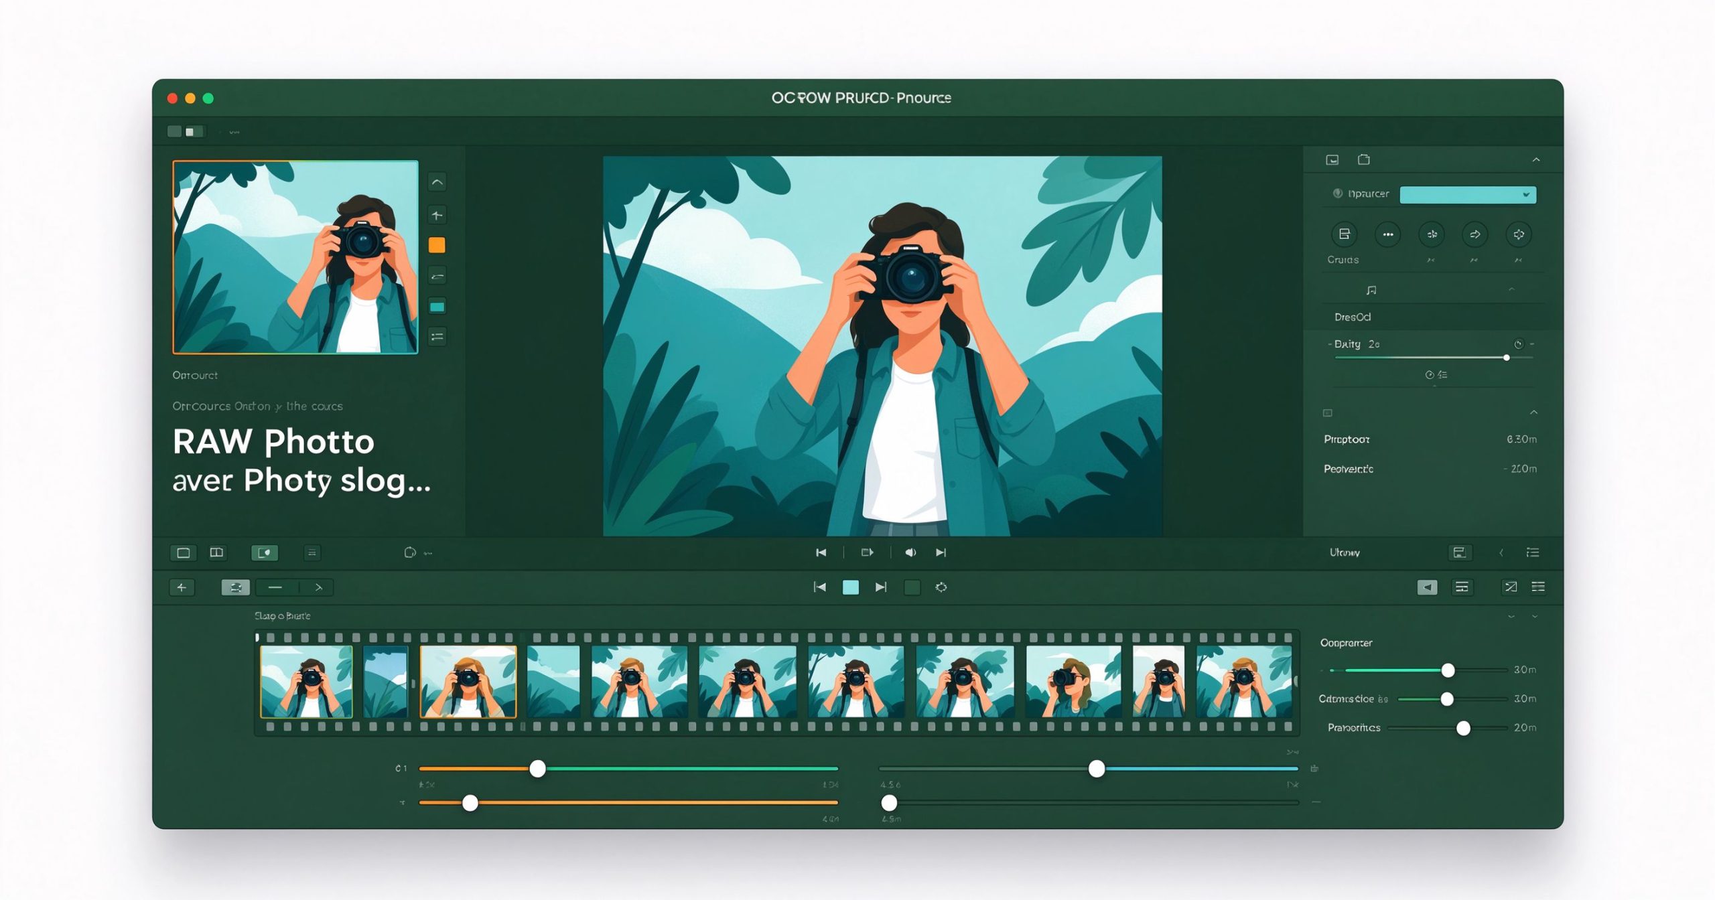This screenshot has width=1715, height=900.
Task: Open the Ulrowy label tab
Action: tap(1345, 552)
